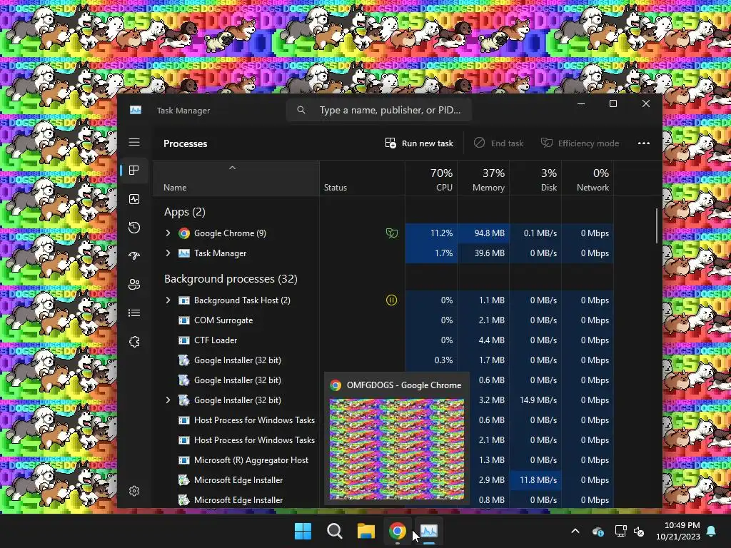The image size is (731, 548).
Task: Open the Users sidebar icon
Action: tap(134, 284)
